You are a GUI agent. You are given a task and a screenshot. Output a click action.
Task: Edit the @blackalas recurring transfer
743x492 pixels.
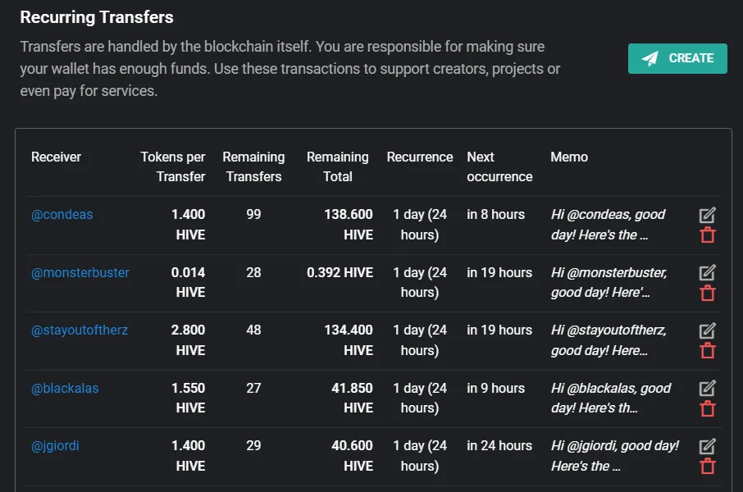coord(707,388)
